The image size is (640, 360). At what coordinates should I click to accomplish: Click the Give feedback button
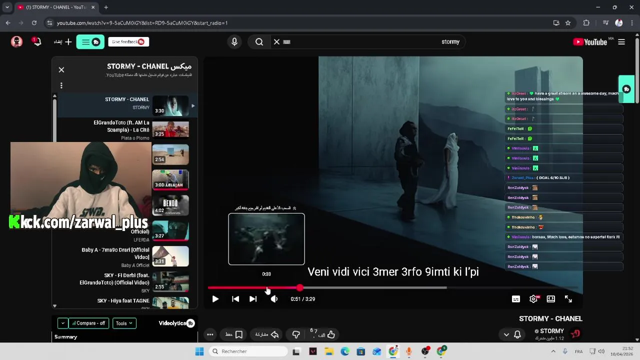point(128,42)
